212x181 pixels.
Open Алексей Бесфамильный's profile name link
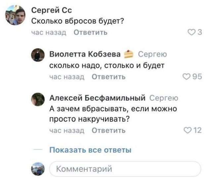click(x=98, y=98)
